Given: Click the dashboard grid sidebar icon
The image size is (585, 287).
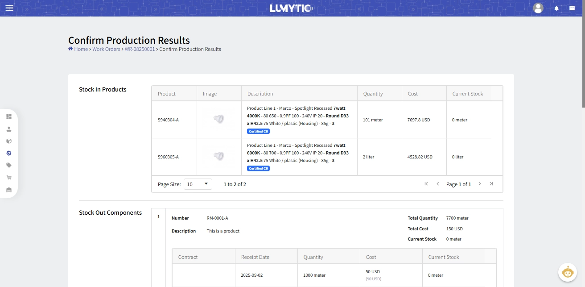Looking at the screenshot, I should [9, 116].
